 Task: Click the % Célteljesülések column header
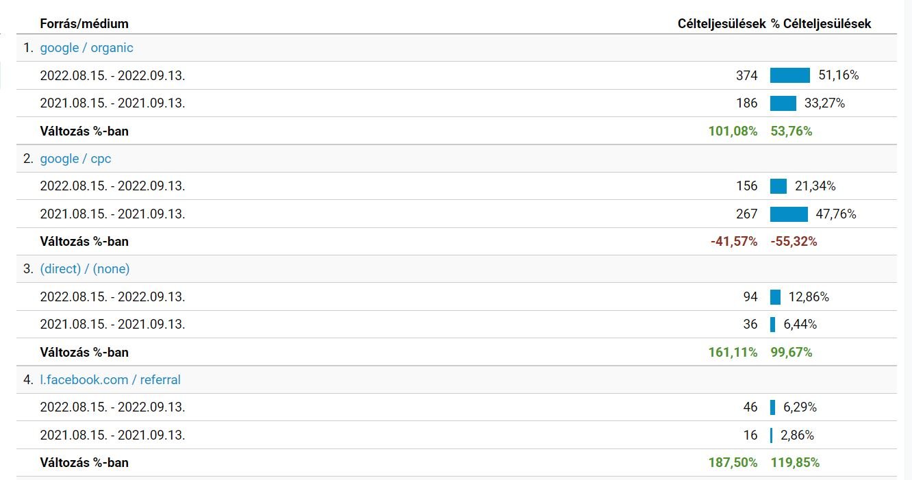[x=821, y=23]
